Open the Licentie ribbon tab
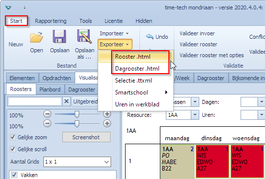This screenshot has height=179, width=265. (114, 21)
